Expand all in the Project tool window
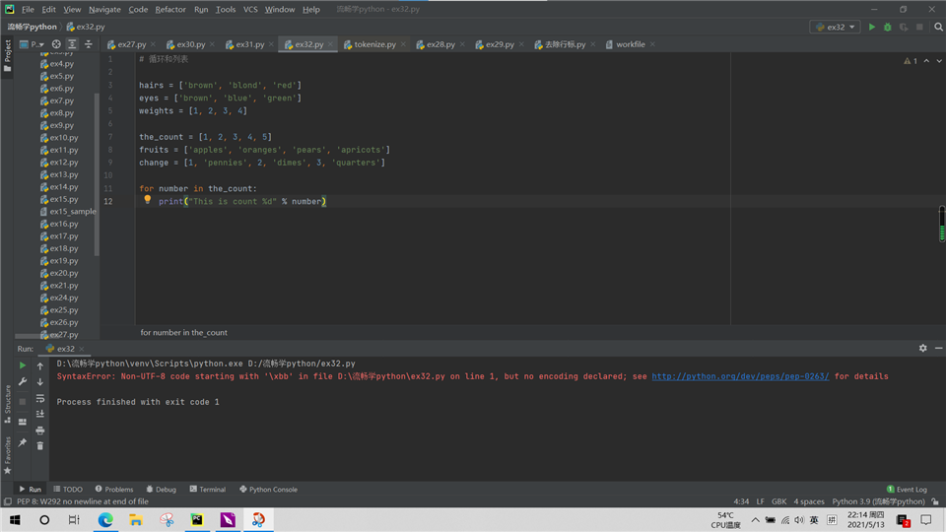946x532 pixels. point(72,44)
